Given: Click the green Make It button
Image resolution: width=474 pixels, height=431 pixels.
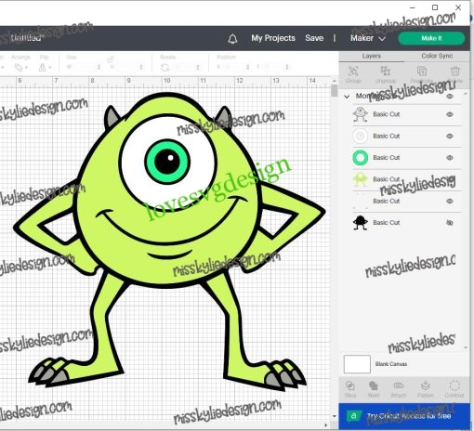Looking at the screenshot, I should pyautogui.click(x=431, y=38).
